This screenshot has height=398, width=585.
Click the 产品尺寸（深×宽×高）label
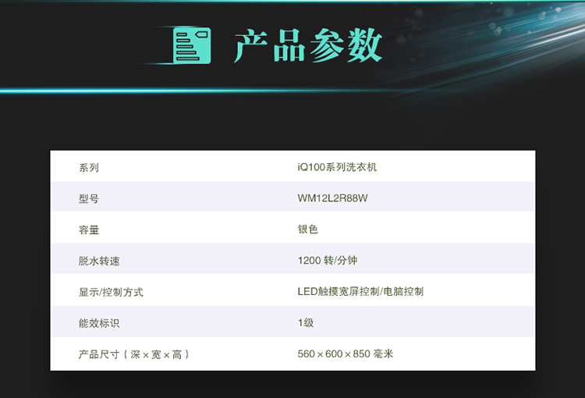(134, 354)
